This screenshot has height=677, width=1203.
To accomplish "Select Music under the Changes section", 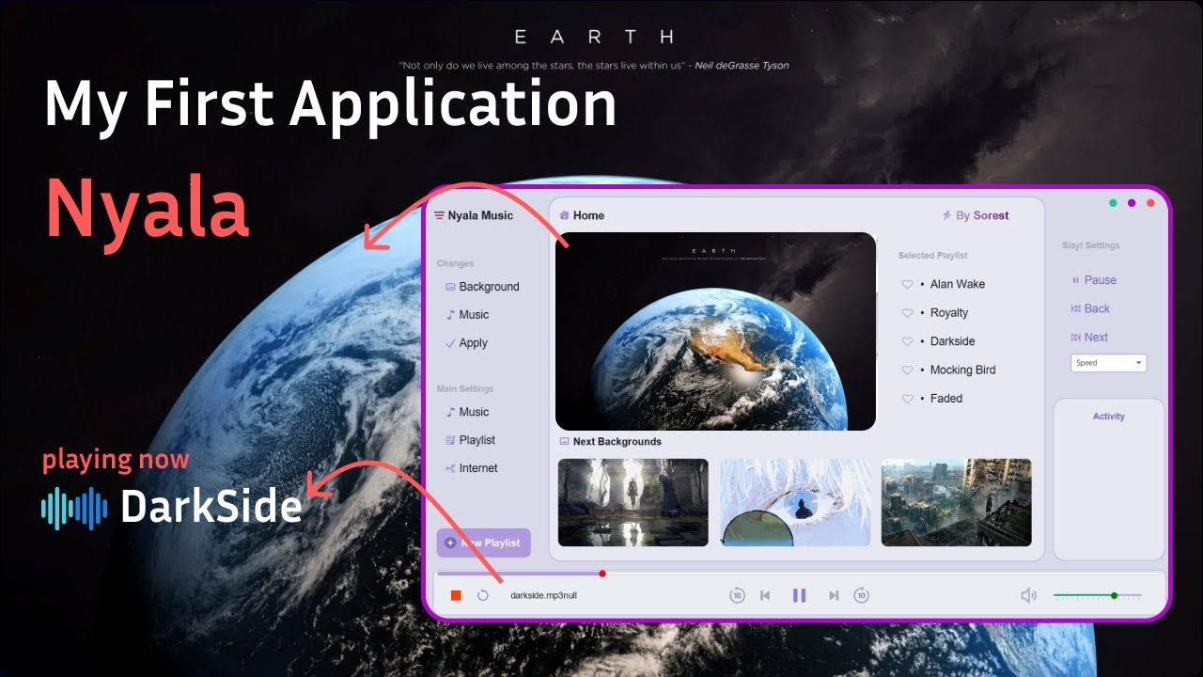I will tap(467, 315).
